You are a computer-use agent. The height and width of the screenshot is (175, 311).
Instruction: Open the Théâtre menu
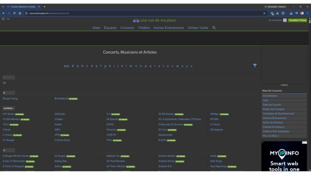144,28
